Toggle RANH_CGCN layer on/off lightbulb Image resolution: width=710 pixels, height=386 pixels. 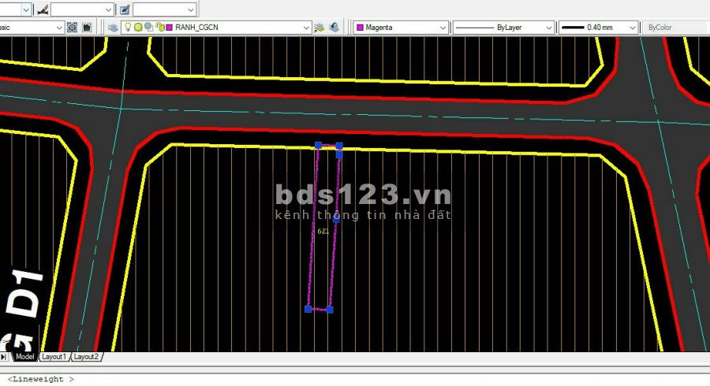(128, 27)
